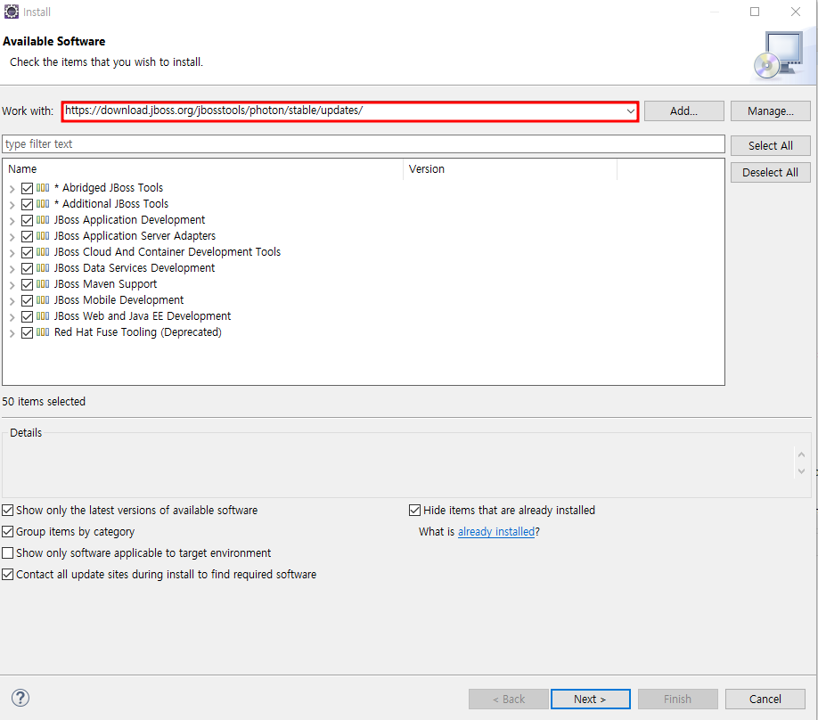Click the Deselect All button
The image size is (818, 720).
tap(771, 173)
